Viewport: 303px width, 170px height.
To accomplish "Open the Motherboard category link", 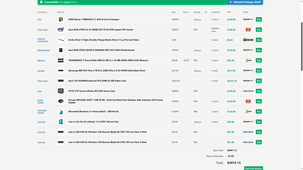I will 43,50.
